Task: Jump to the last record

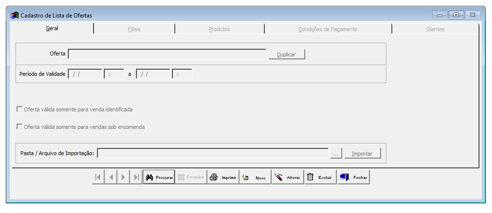Action: coord(136,177)
